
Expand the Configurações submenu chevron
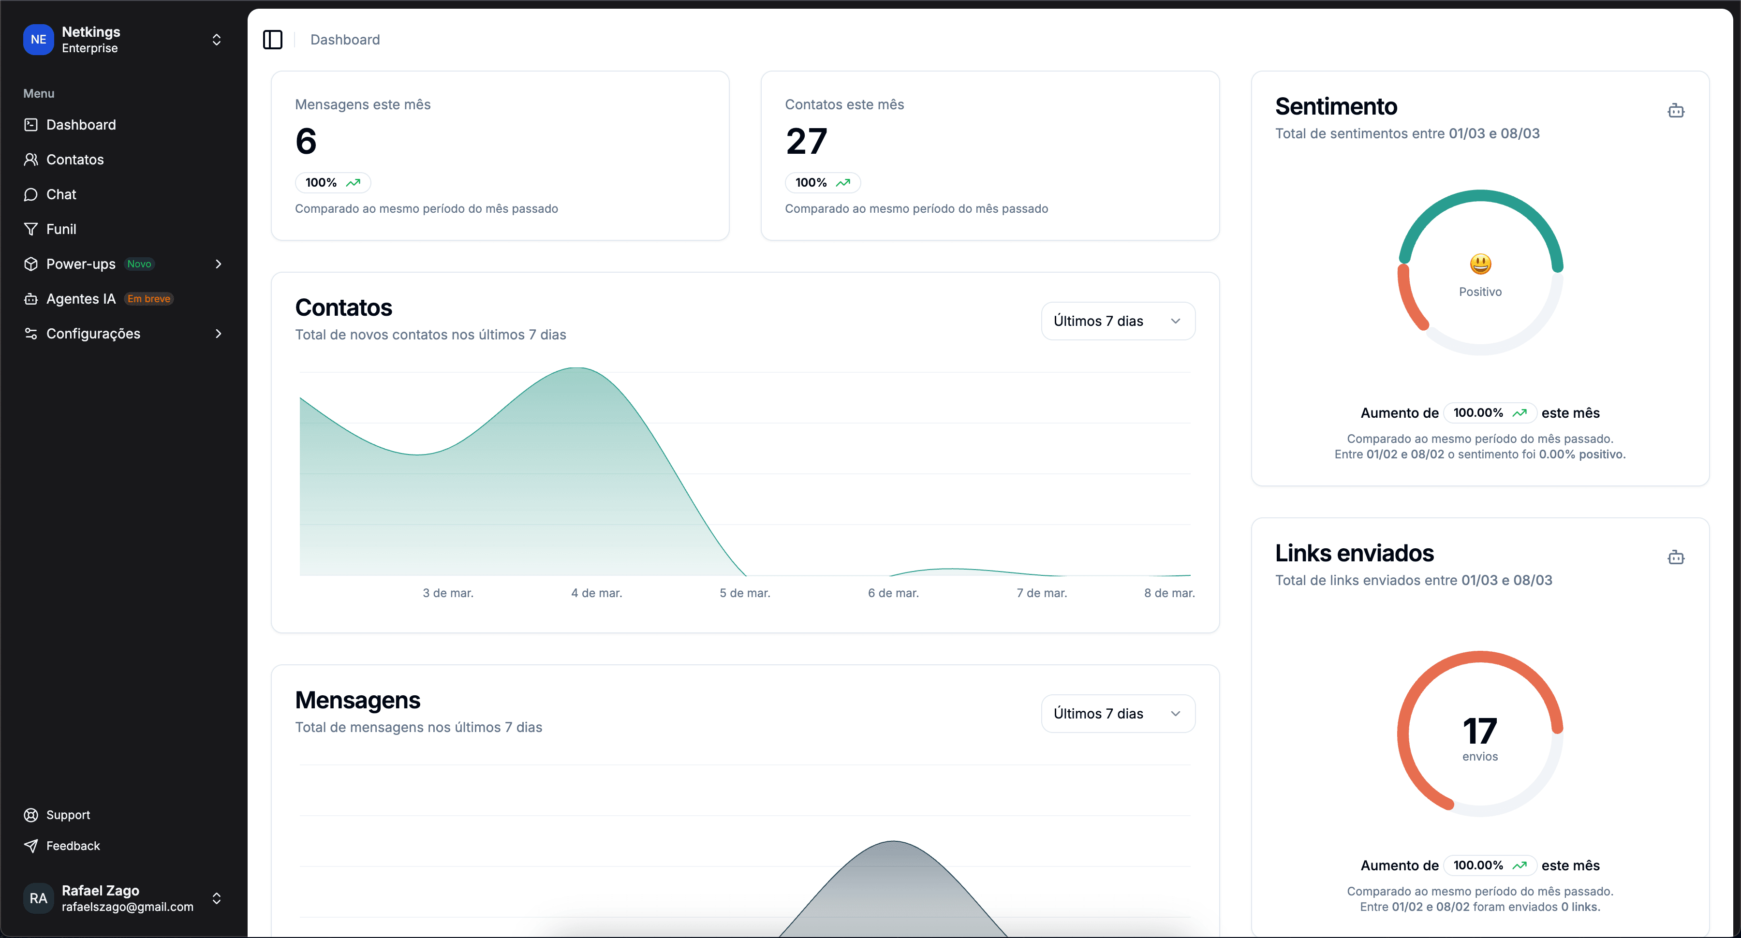pyautogui.click(x=218, y=334)
